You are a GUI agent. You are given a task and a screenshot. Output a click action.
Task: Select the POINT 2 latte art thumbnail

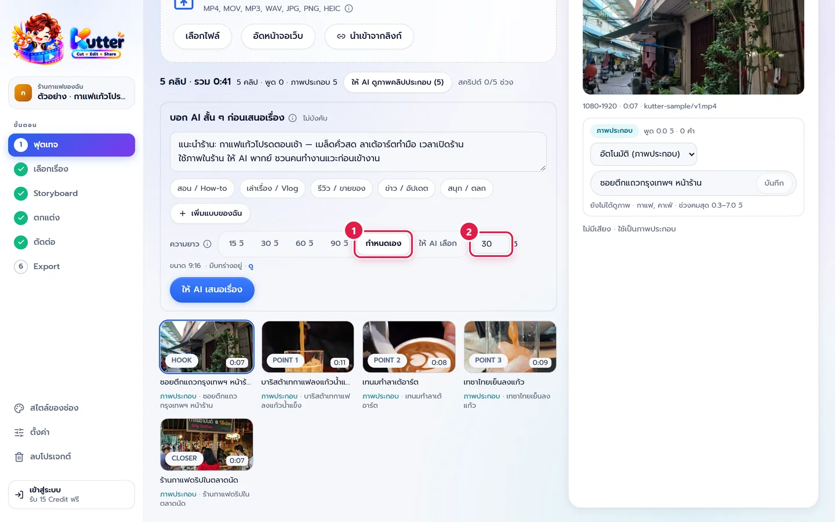coord(409,347)
